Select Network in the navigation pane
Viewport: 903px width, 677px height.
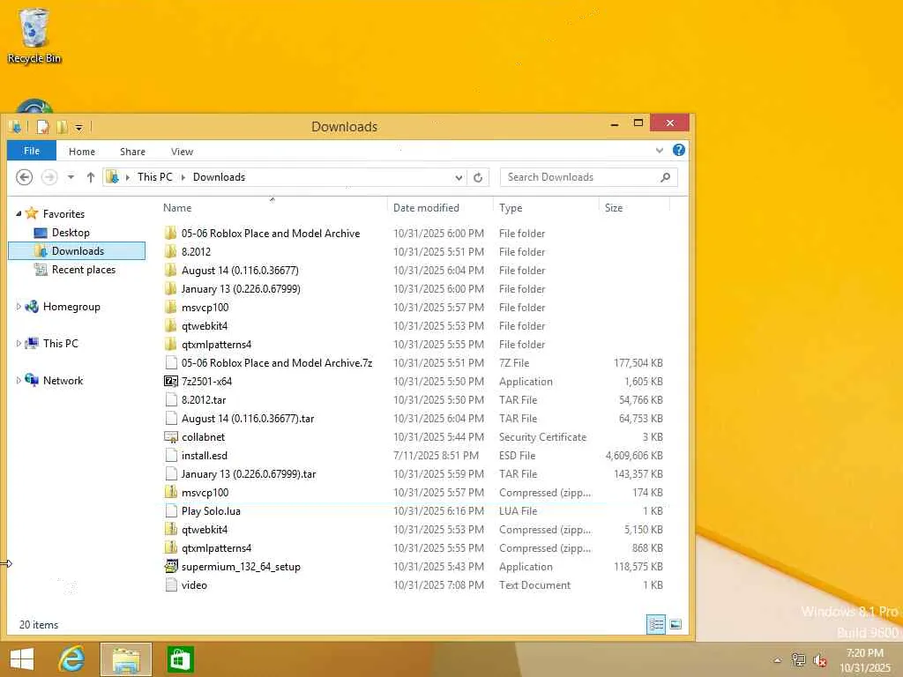pyautogui.click(x=63, y=381)
